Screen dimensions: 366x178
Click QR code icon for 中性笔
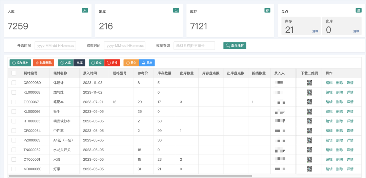click(309, 131)
